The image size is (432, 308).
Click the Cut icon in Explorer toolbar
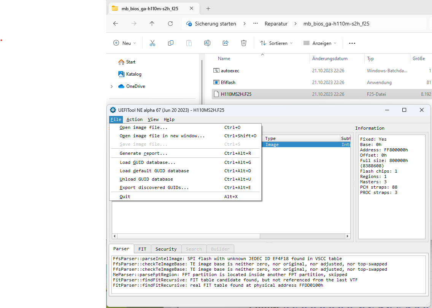152,43
